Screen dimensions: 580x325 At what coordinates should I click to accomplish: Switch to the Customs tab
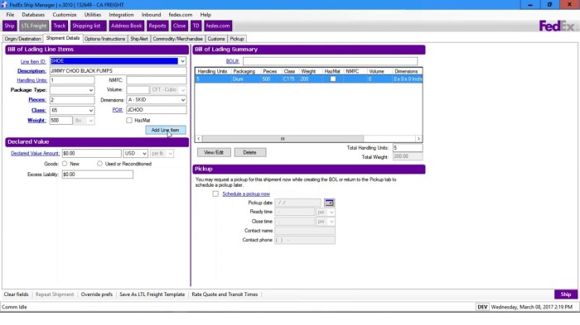[216, 39]
